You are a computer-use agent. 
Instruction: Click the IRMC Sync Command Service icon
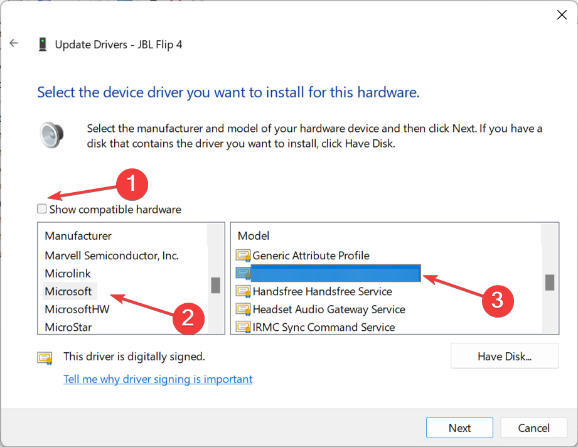click(x=244, y=326)
